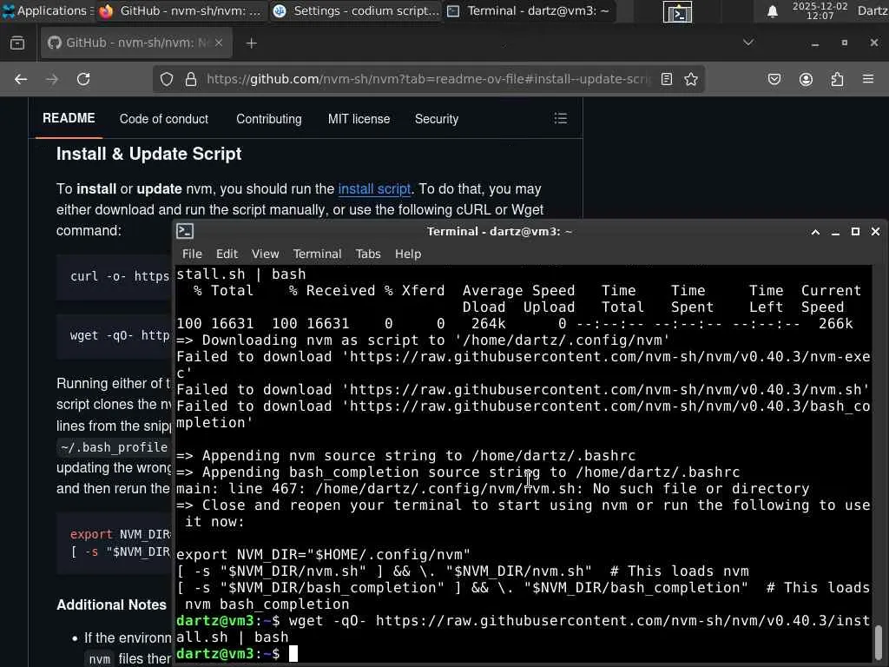Restore the Firefox browser window size

pyautogui.click(x=844, y=43)
